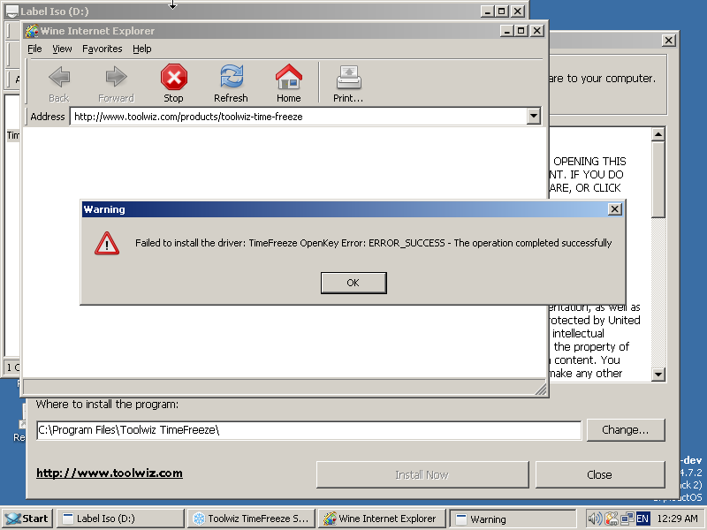Viewport: 707px width, 530px height.
Task: Open the volume speaker tray icon
Action: (595, 519)
